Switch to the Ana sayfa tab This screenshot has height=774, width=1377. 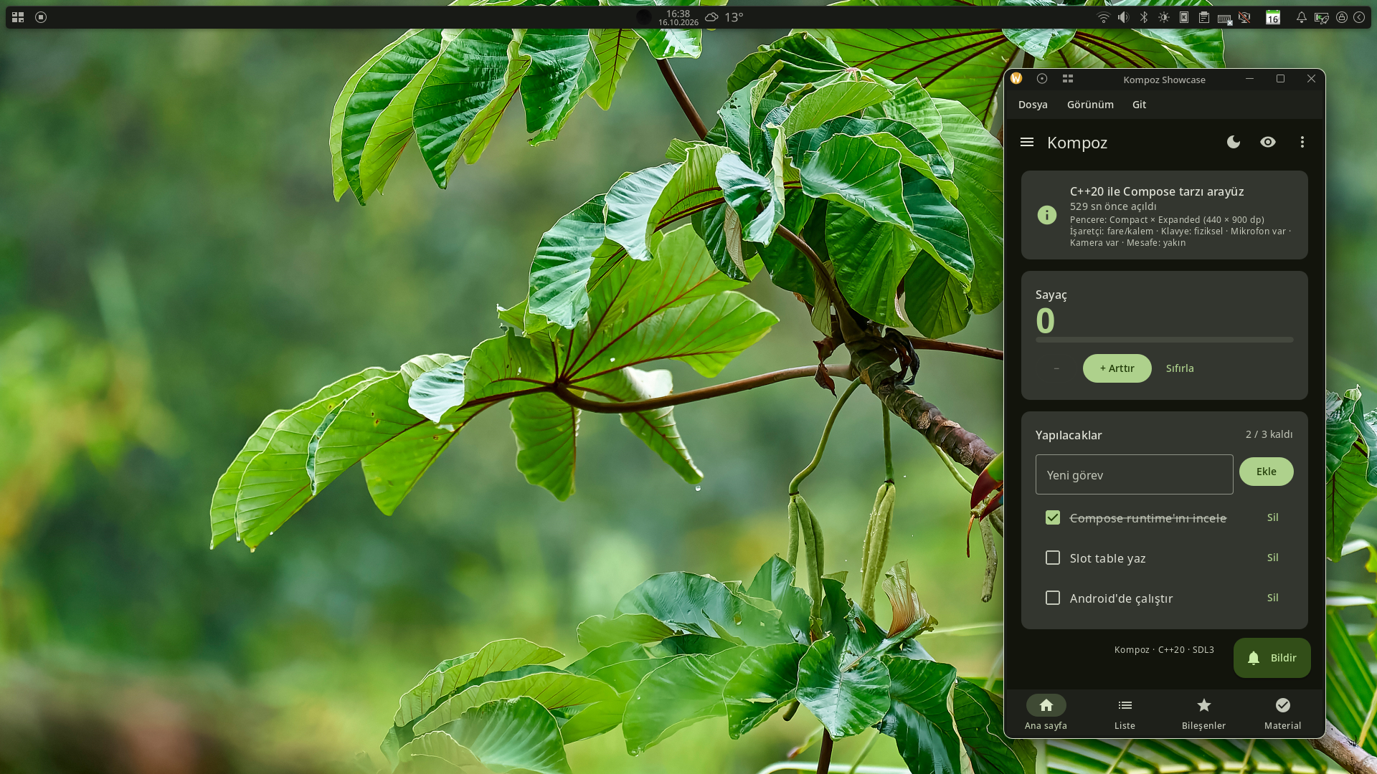(1046, 713)
